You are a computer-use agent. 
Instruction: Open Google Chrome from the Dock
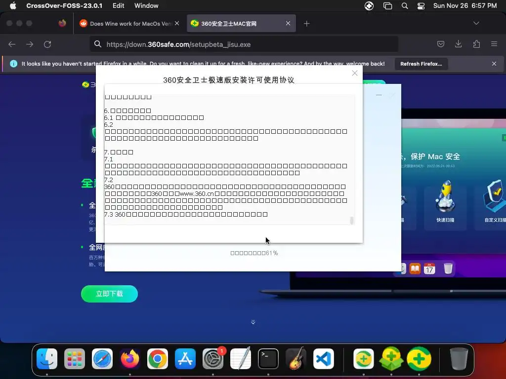coord(158,359)
